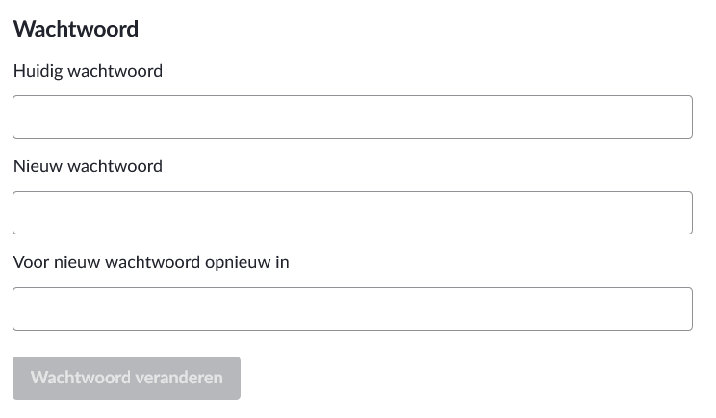Focus the Nieuw wachtwoord text box

tap(352, 213)
